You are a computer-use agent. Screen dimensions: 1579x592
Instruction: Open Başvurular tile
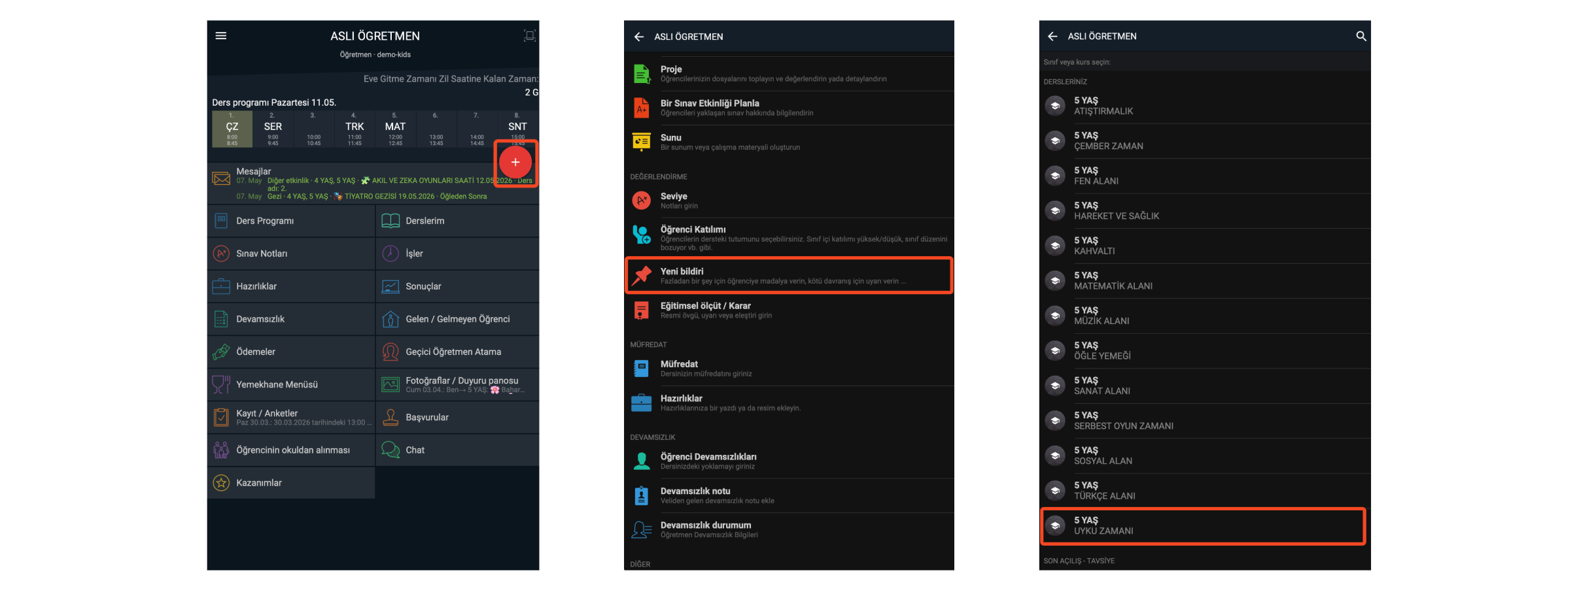458,417
